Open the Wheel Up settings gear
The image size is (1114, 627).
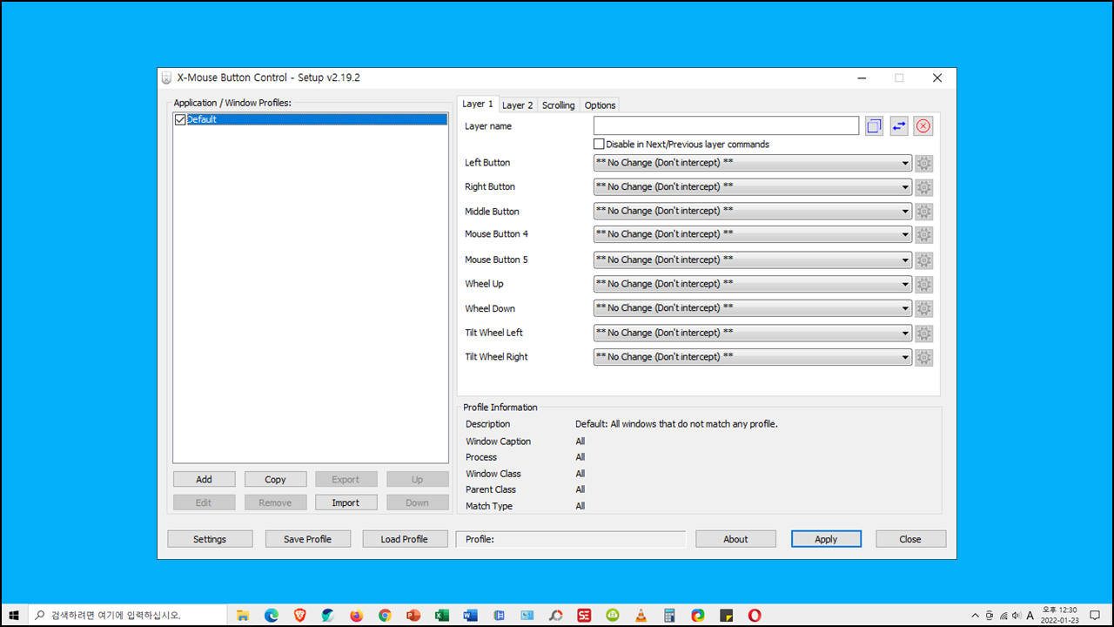923,285
